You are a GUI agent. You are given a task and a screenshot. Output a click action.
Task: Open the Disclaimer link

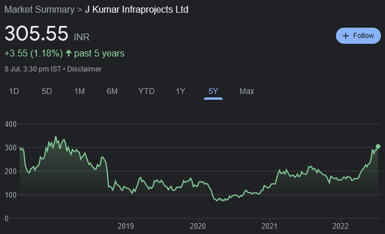[x=86, y=69]
